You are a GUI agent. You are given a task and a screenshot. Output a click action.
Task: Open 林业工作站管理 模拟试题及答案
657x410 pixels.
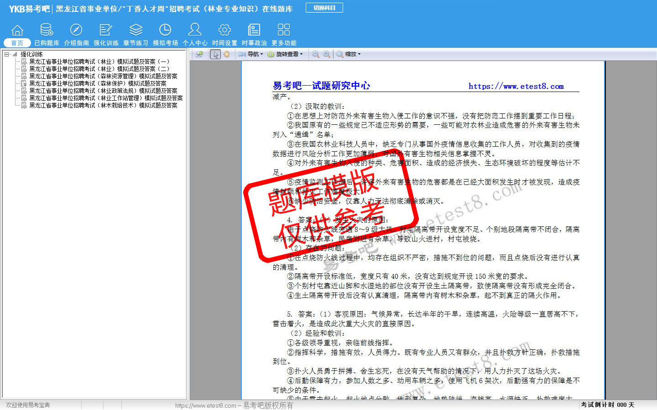(106, 98)
